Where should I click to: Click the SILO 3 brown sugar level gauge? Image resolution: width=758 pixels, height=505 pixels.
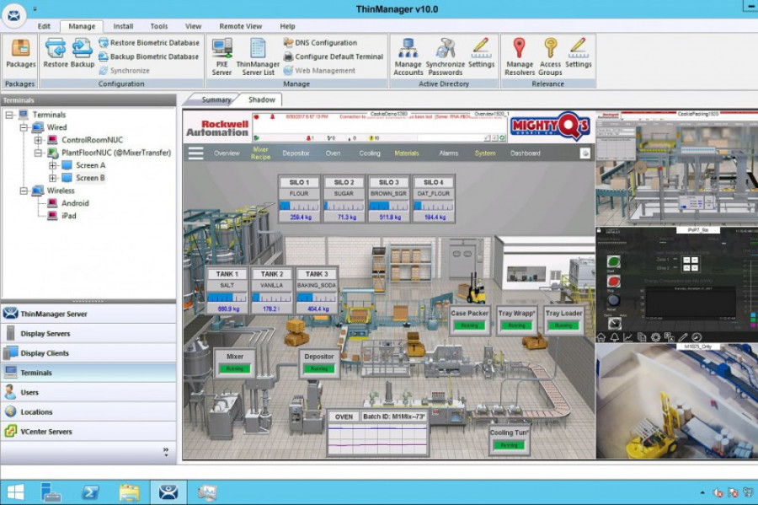[x=388, y=206]
